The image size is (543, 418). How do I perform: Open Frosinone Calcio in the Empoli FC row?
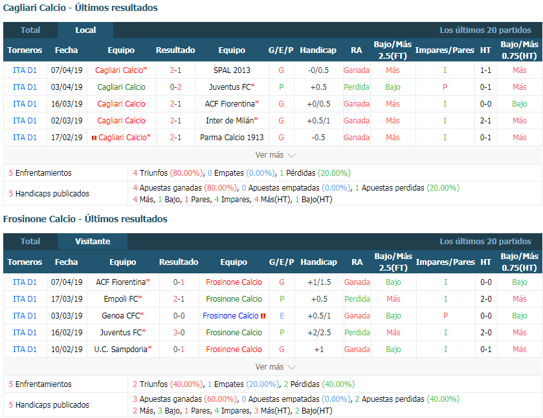click(234, 298)
